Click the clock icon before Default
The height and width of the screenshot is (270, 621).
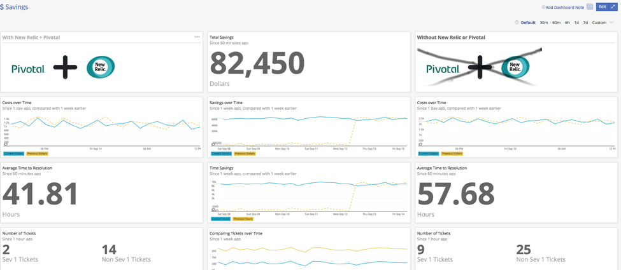coord(517,22)
